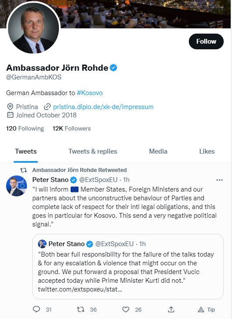Open the Tip option on the tweet
This screenshot has width=232, height=319.
(206, 309)
